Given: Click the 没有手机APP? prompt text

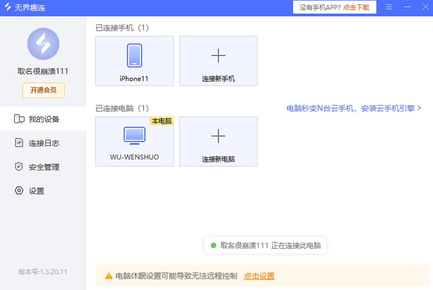Looking at the screenshot, I should (320, 7).
